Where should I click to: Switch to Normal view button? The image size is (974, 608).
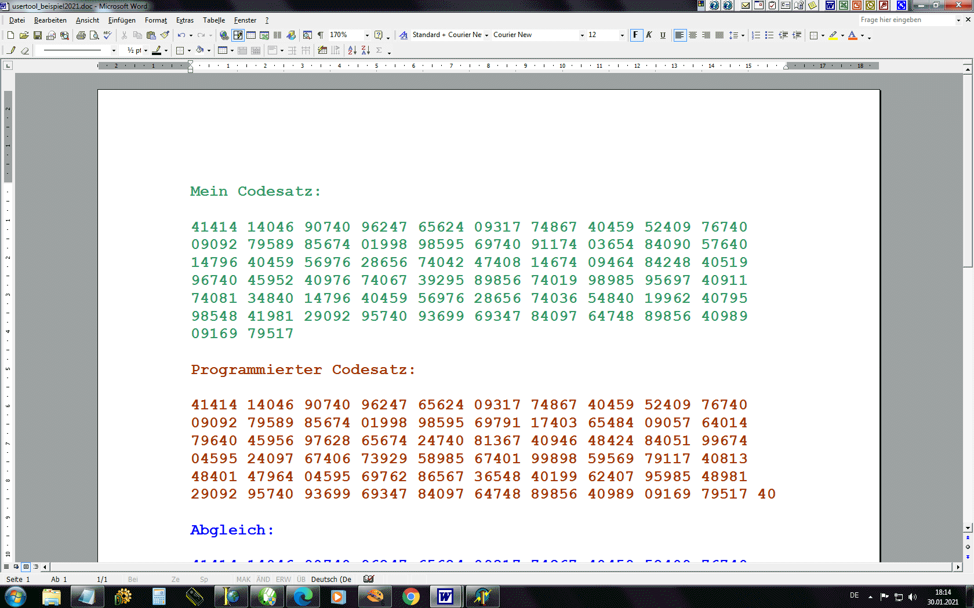[x=6, y=566]
